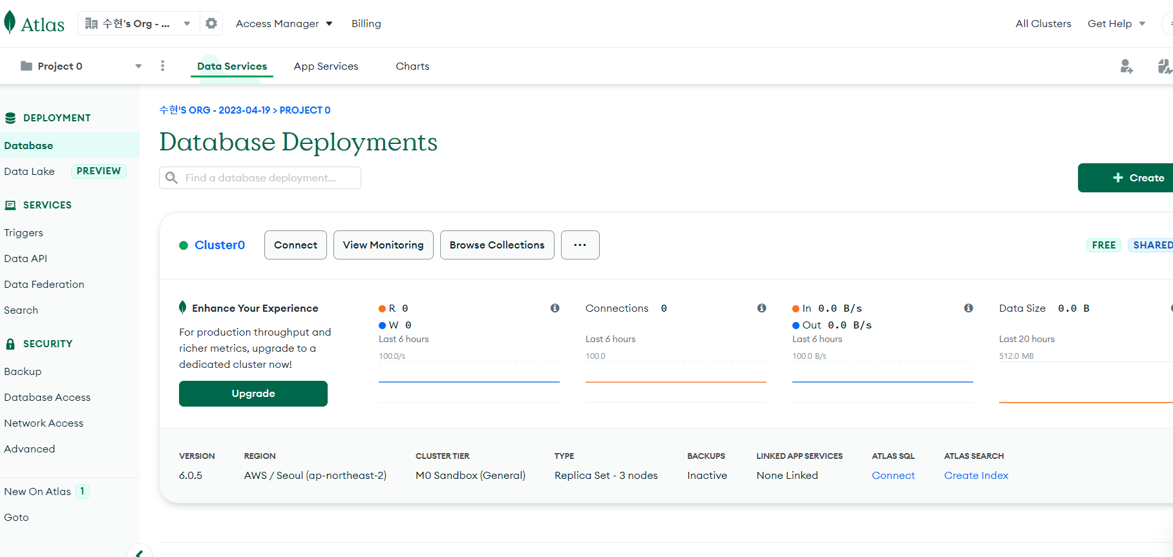The height and width of the screenshot is (557, 1173).
Task: Open Advanced security settings
Action: pos(30,449)
